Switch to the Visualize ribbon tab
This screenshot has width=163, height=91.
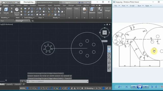point(33,5)
